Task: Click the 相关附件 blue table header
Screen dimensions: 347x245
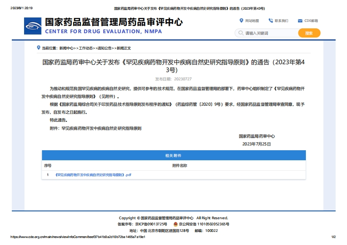Action: 173,155
